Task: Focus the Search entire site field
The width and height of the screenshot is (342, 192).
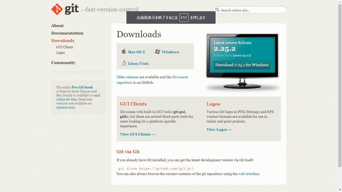Action: tap(250, 10)
